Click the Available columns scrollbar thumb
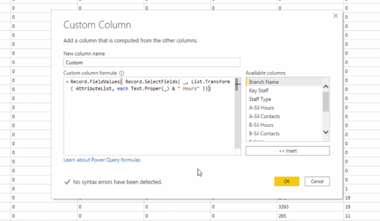Image resolution: width=380 pixels, height=221 pixels. (x=326, y=102)
